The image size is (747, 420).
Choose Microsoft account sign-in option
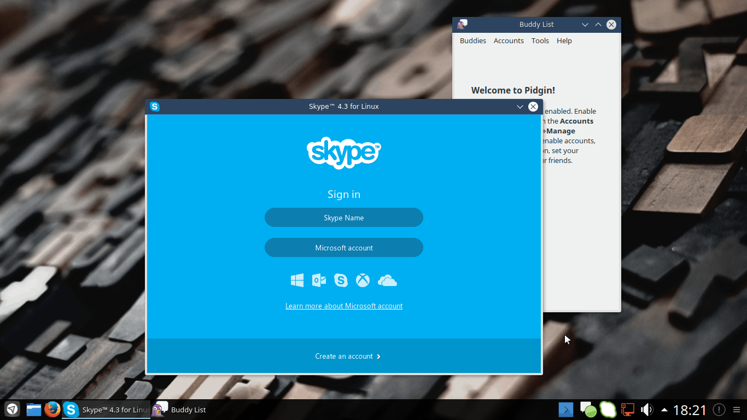344,248
